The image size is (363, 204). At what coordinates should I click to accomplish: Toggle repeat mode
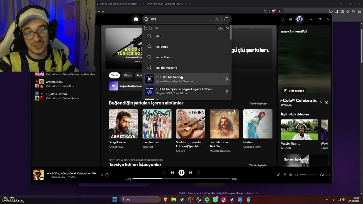pyautogui.click(x=198, y=173)
